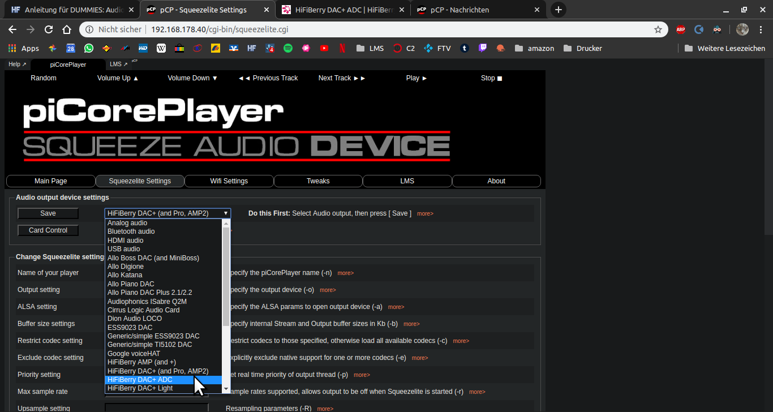Open the calendar bookmark showing 28
Screen dimensions: 773x412
(70, 48)
